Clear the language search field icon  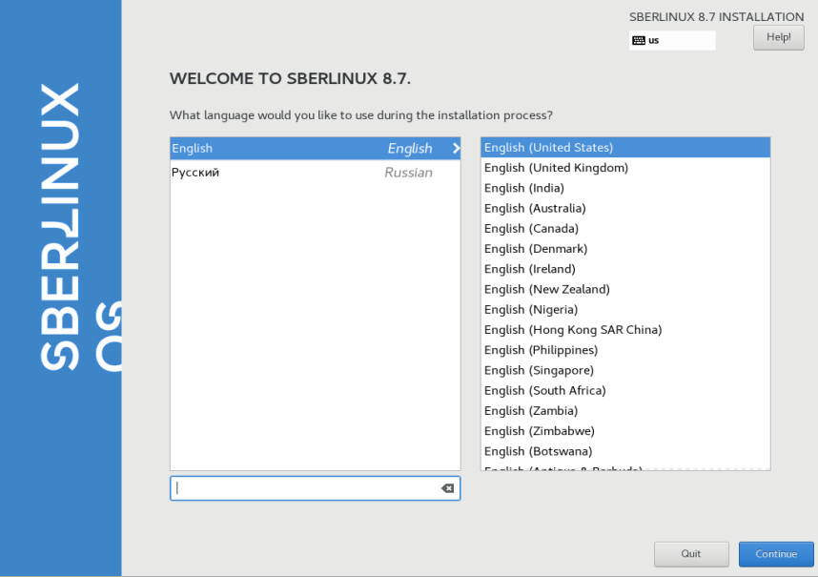click(x=447, y=488)
